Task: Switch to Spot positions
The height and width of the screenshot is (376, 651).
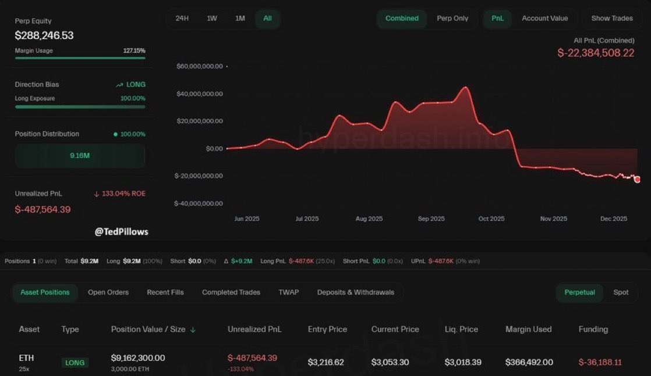Action: [621, 292]
